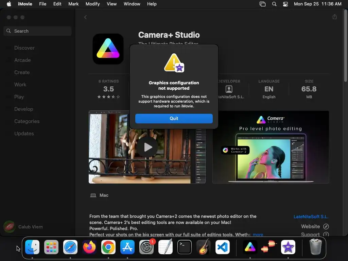Open Finder from the Dock
This screenshot has width=348, height=261.
[x=32, y=247]
